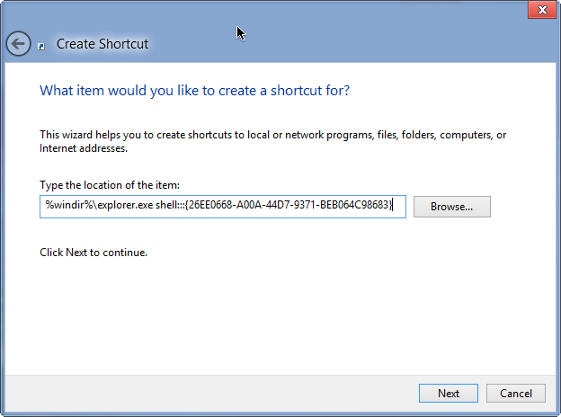The width and height of the screenshot is (561, 417).
Task: Click inside the item location text field
Action: (x=223, y=207)
